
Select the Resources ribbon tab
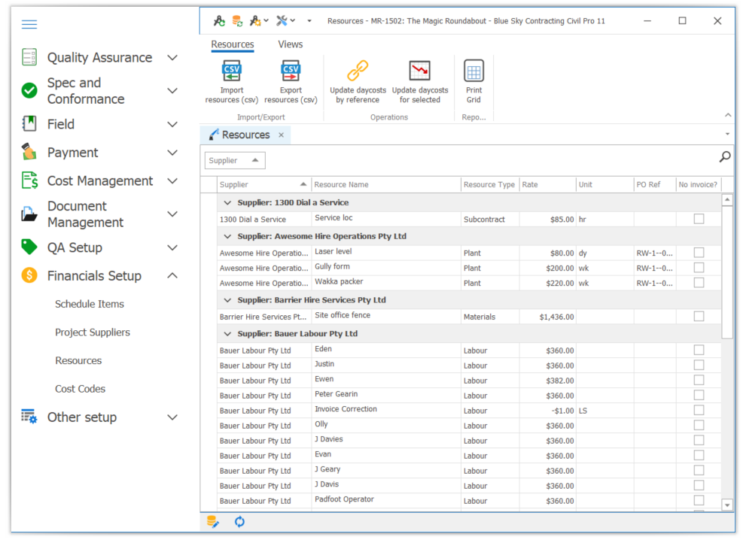click(x=233, y=44)
